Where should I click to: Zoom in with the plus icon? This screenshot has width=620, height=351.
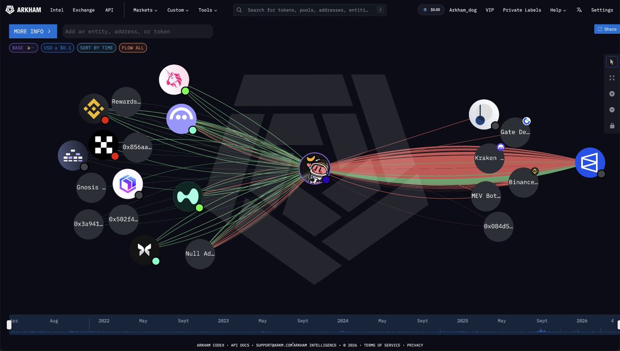(x=612, y=94)
